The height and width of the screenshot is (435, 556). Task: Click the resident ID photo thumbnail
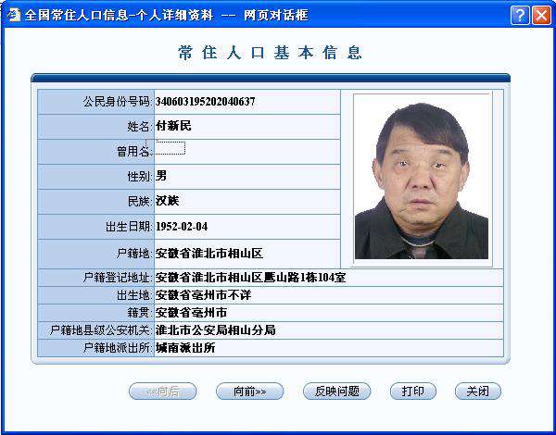(422, 176)
